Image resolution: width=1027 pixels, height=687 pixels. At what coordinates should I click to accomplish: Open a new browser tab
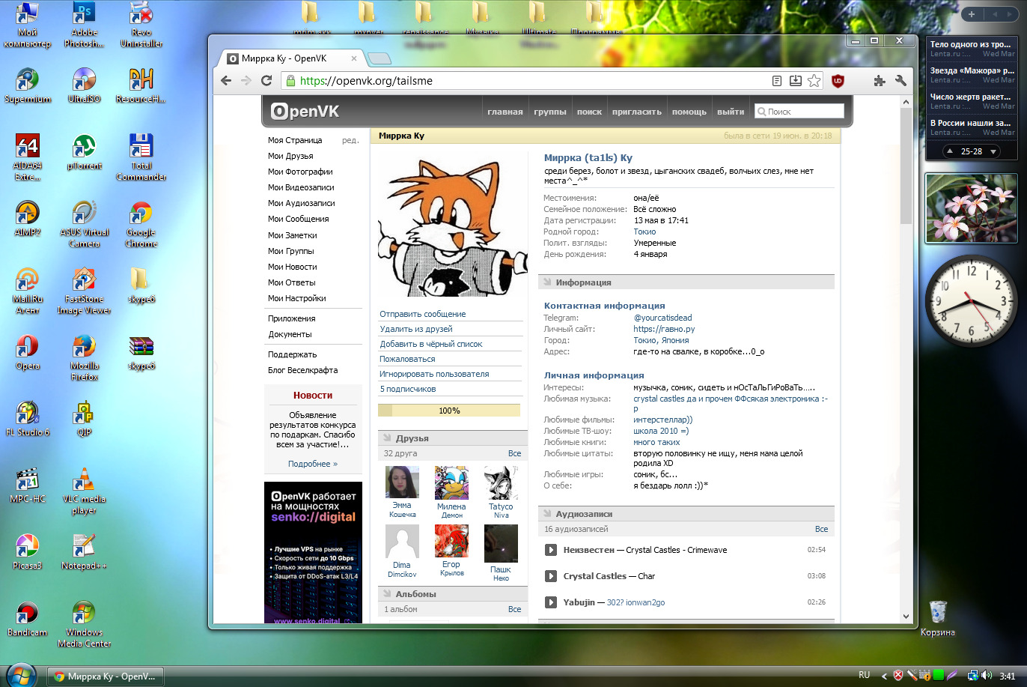(380, 59)
